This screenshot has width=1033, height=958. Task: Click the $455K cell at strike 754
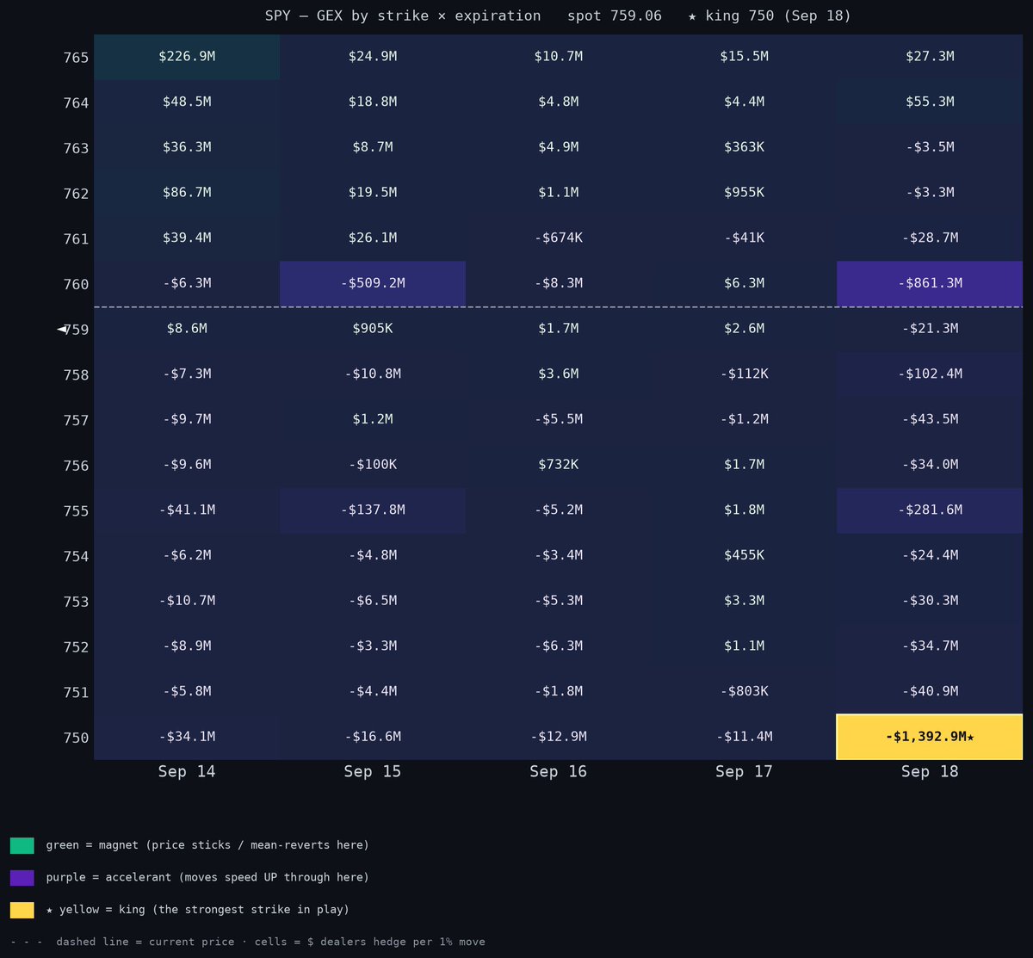tap(744, 556)
